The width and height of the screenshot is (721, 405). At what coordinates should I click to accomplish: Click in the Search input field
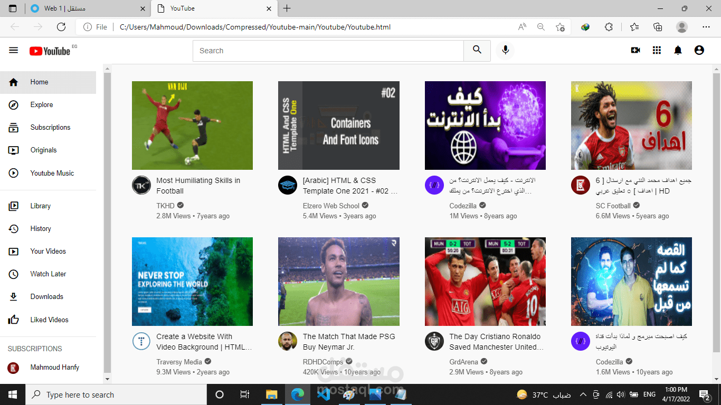pyautogui.click(x=327, y=50)
